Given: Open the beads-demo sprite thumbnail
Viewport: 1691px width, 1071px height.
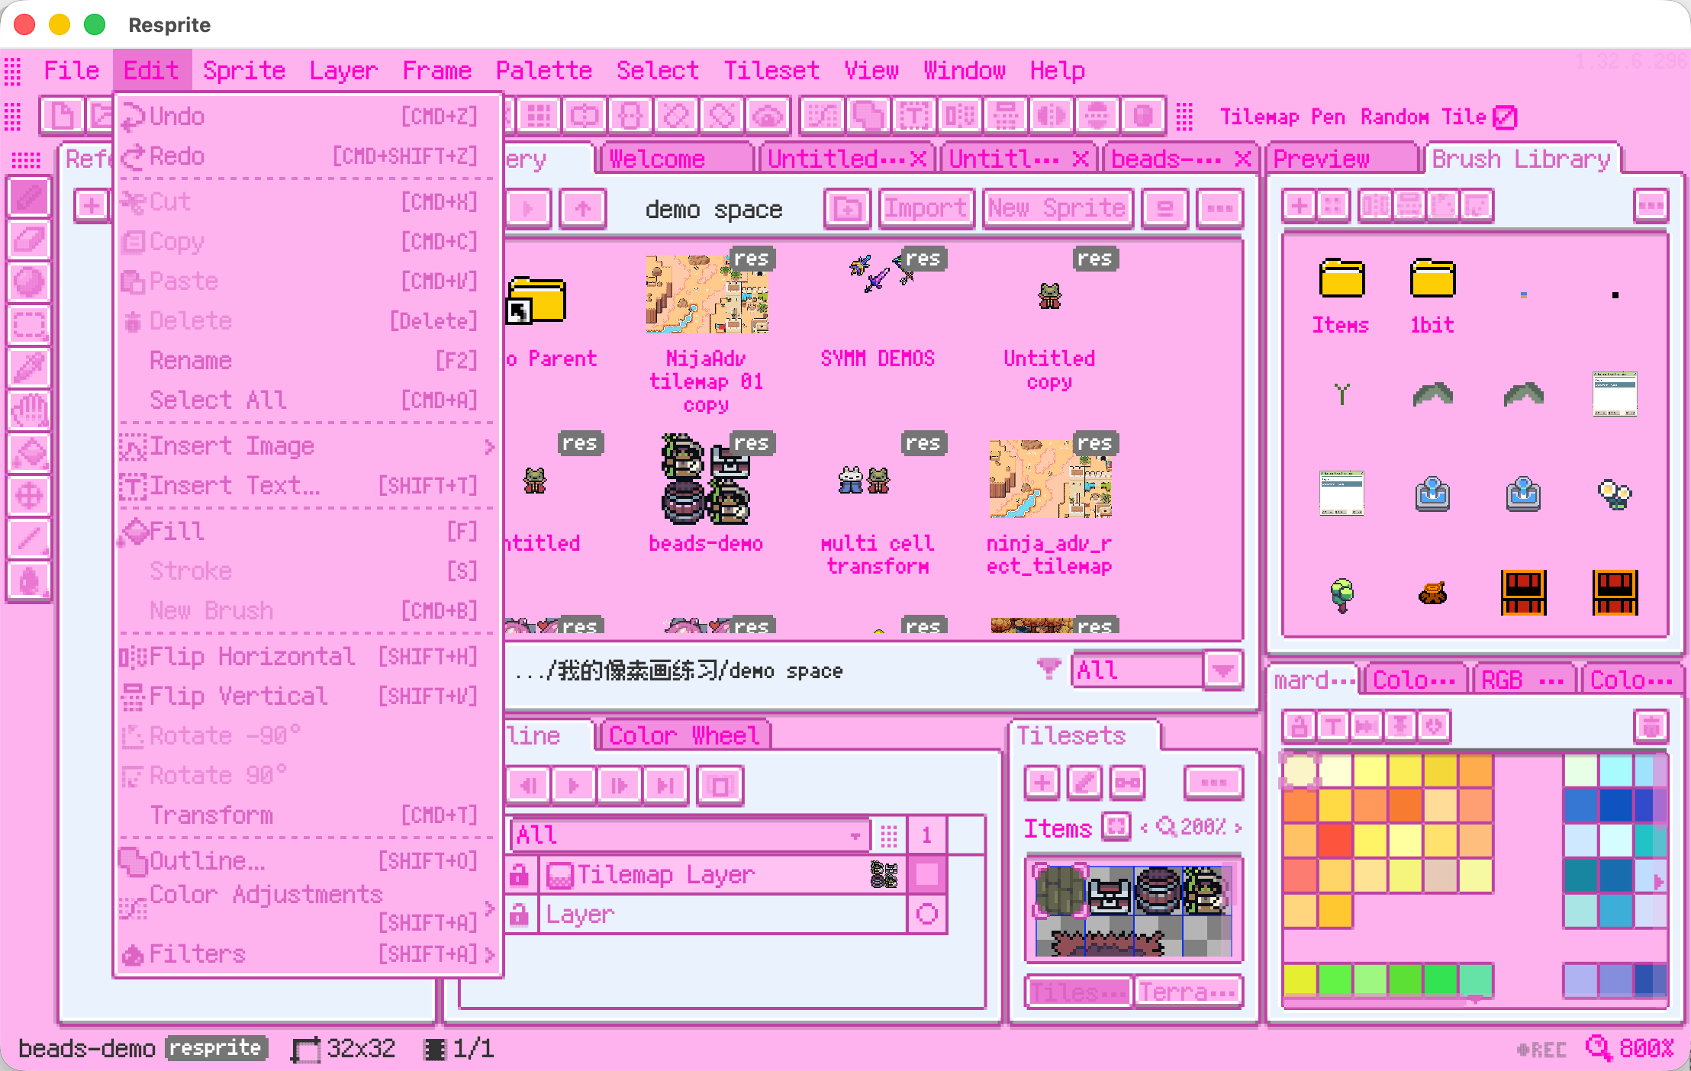Looking at the screenshot, I should 706,479.
